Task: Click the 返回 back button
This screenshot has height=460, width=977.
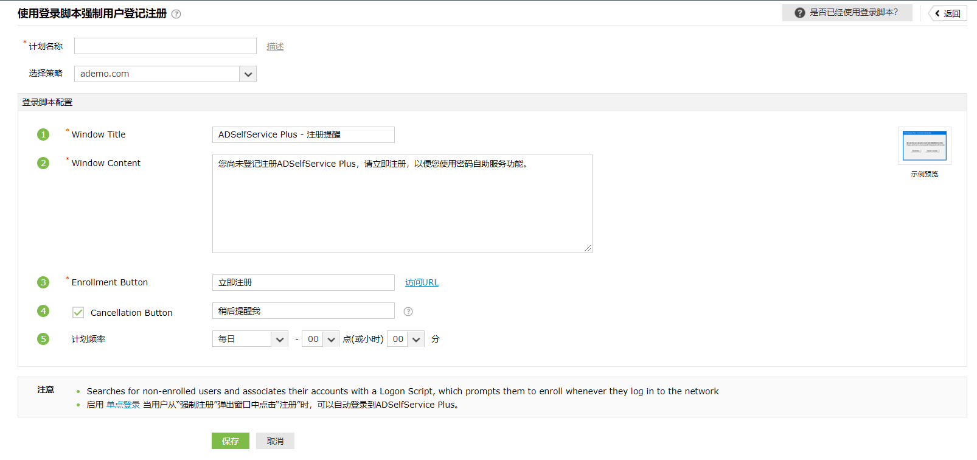Action: coord(948,13)
